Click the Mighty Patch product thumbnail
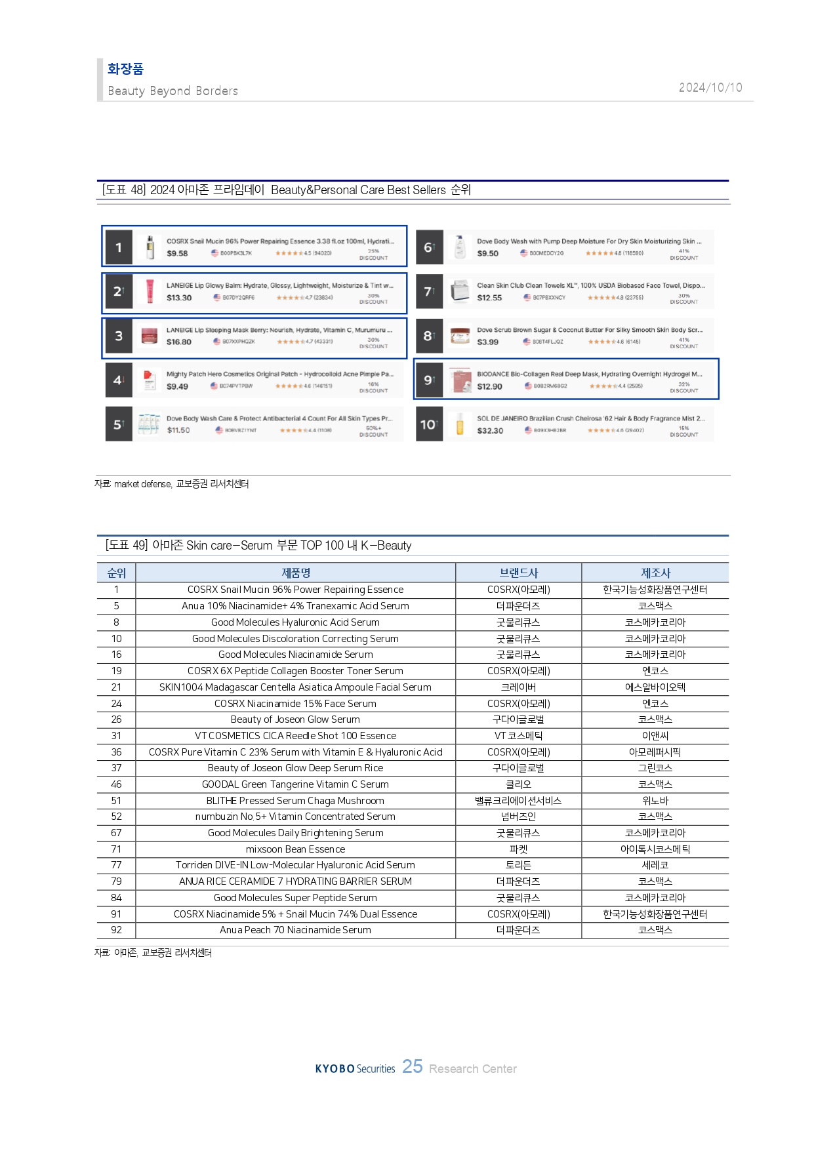 click(x=149, y=380)
